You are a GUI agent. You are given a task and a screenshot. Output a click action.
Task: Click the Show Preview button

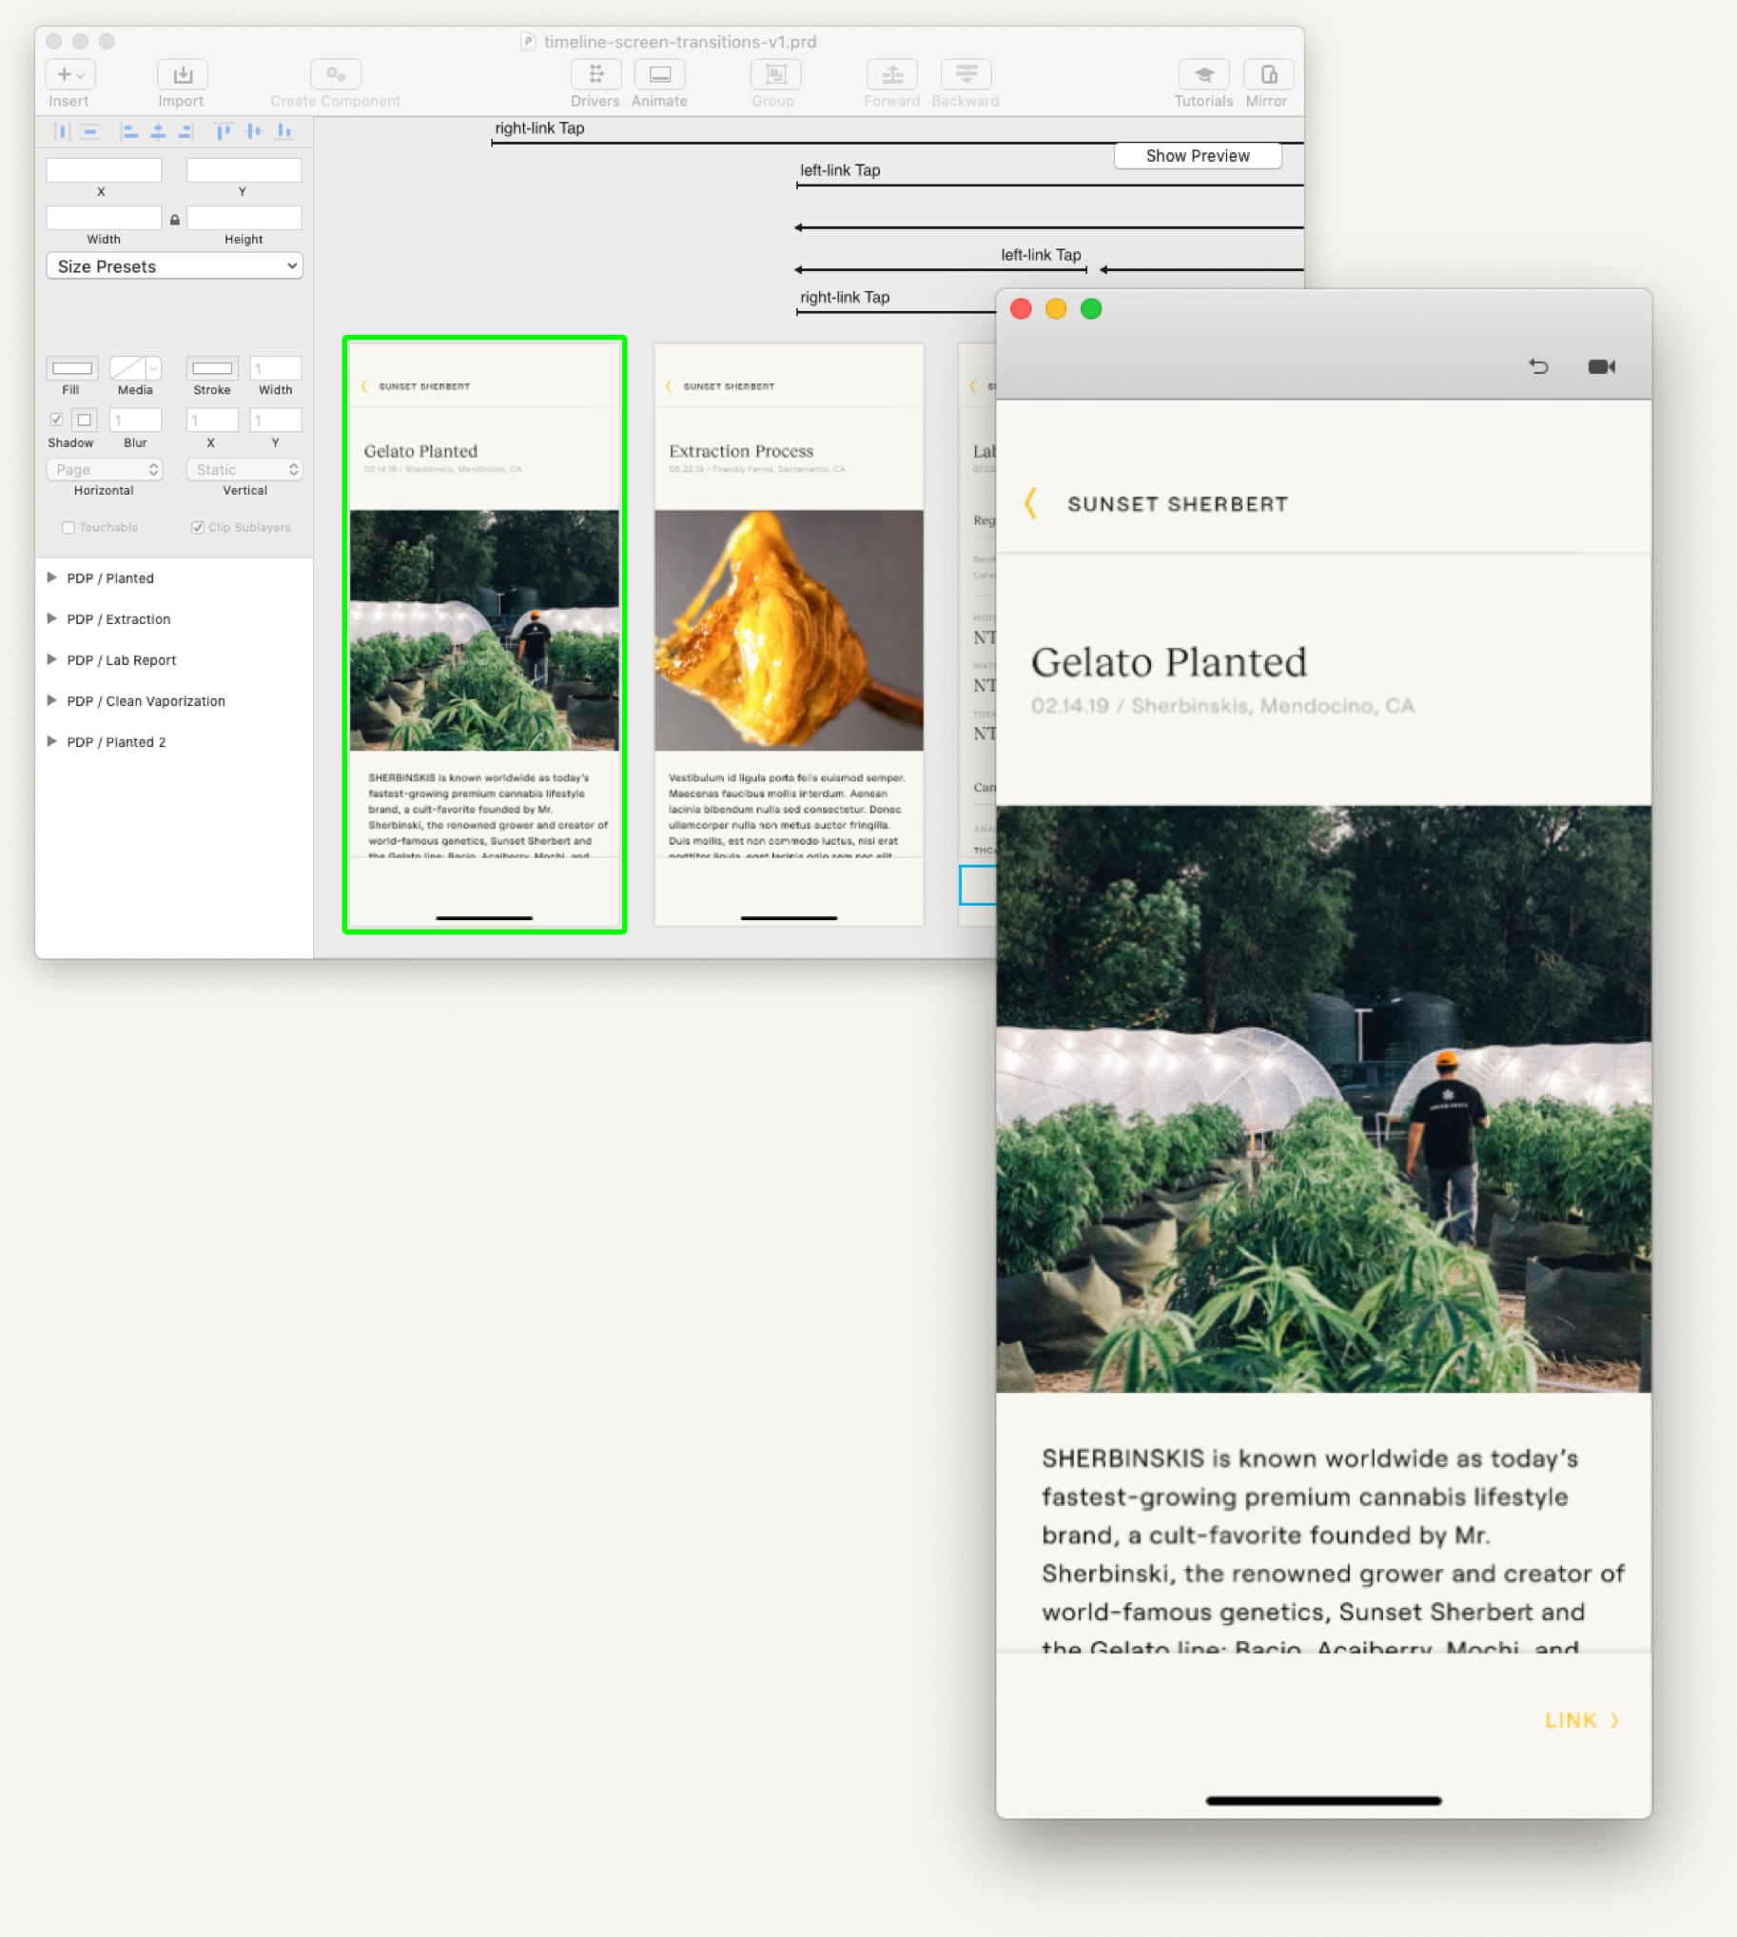click(1198, 156)
